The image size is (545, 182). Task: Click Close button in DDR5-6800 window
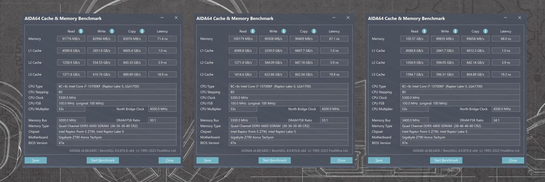click(513, 160)
